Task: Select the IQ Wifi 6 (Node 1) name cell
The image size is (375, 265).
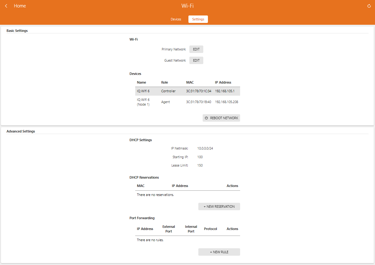Action: coord(143,102)
